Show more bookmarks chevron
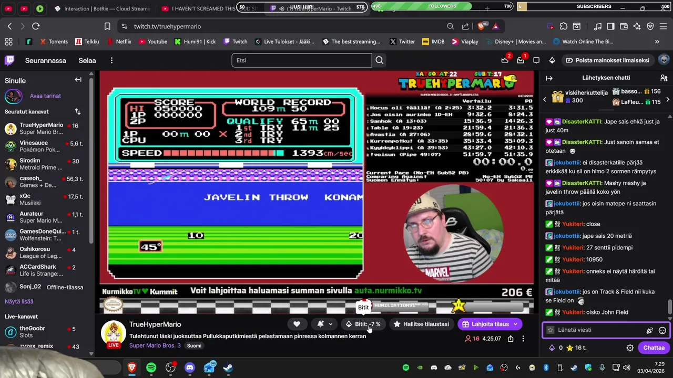The height and width of the screenshot is (378, 673). (657, 41)
